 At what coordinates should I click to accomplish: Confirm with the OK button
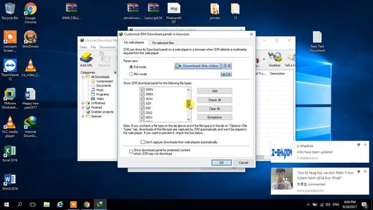pos(221,163)
